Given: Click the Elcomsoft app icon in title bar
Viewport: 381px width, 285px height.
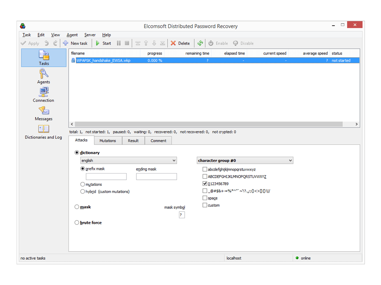Looking at the screenshot, I should coord(23,26).
